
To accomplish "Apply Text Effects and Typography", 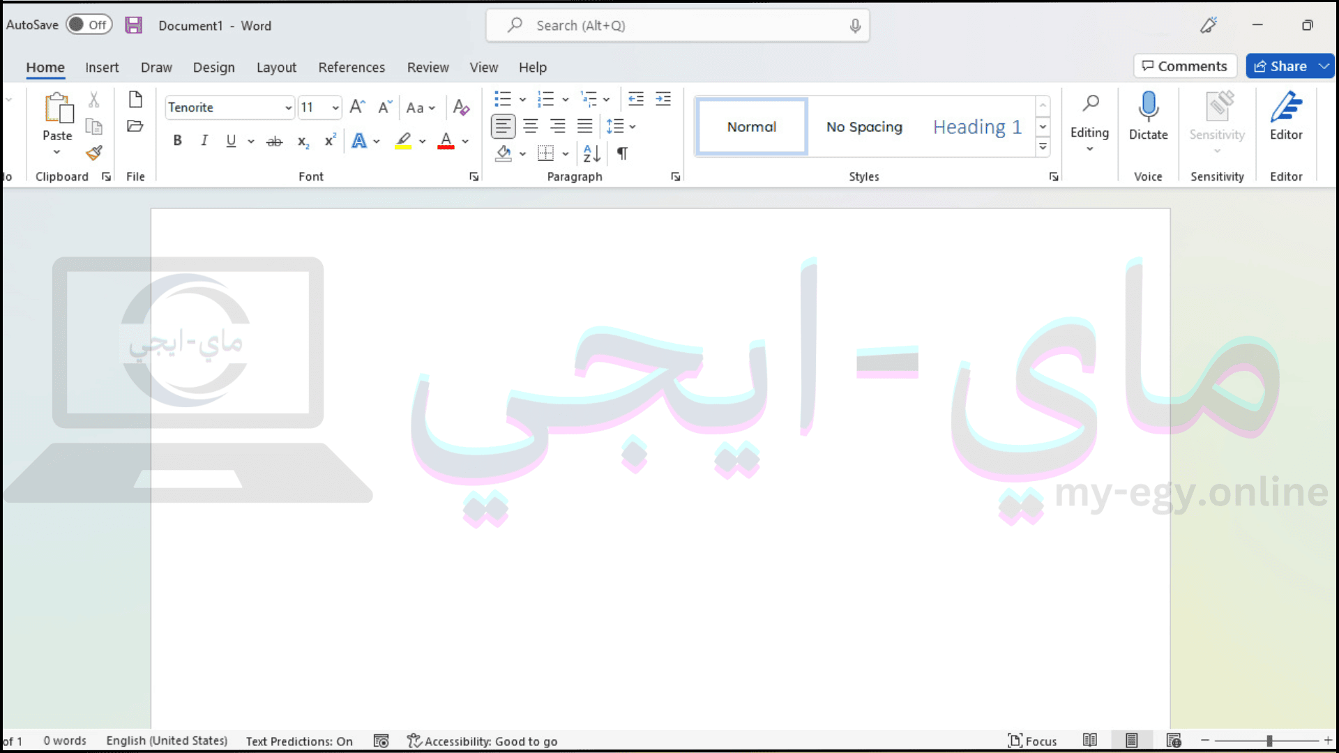I will click(359, 141).
